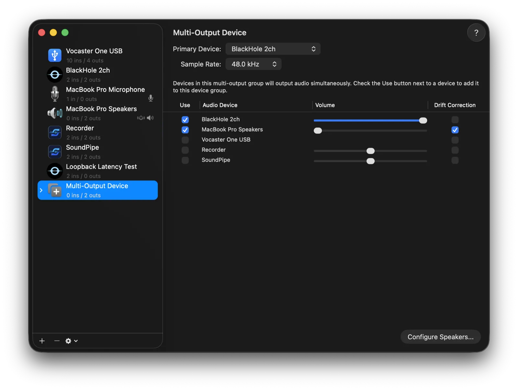Enable drift correction for Vocaster One USB
The height and width of the screenshot is (390, 518).
[x=455, y=140]
